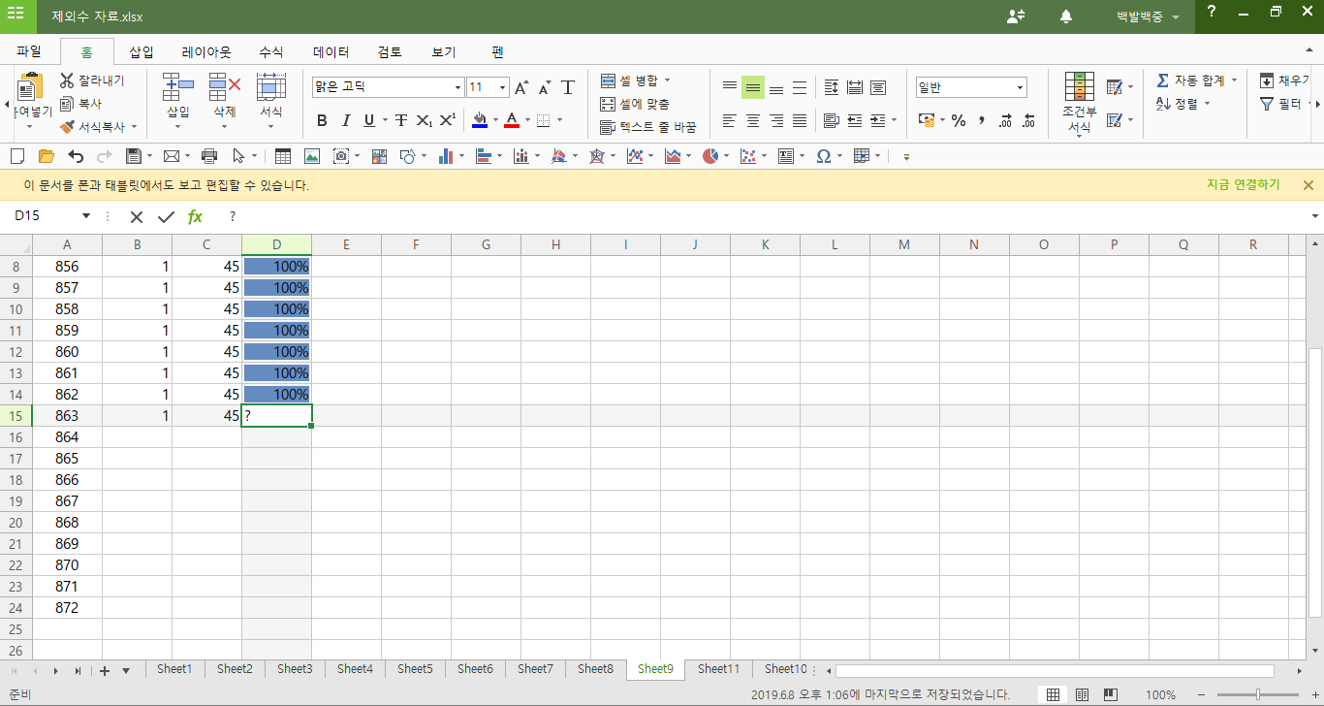Click the Print icon in quick toolbar
Screen dimensions: 1324x706
(208, 156)
